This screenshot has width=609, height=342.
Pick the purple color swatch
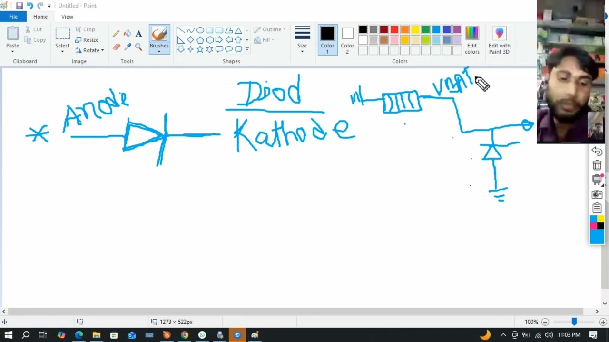tap(457, 30)
